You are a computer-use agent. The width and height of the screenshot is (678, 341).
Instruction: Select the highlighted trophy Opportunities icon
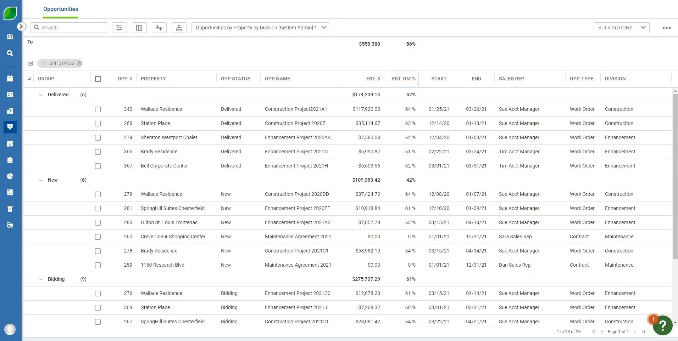[10, 127]
